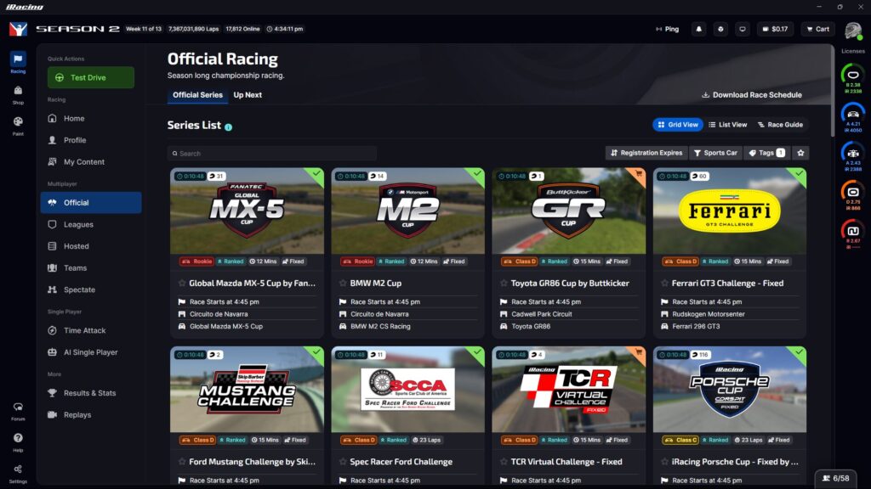
Task: Open Results & Stats in the sidebar
Action: tap(90, 393)
